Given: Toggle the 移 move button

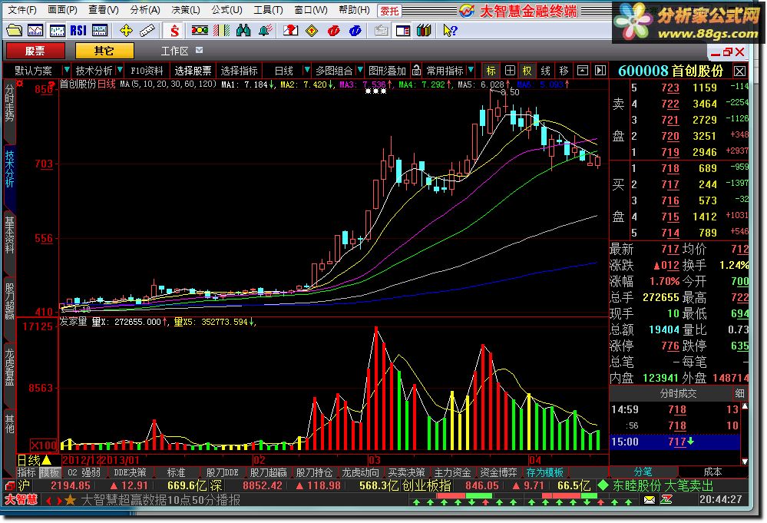Looking at the screenshot, I should (x=564, y=70).
